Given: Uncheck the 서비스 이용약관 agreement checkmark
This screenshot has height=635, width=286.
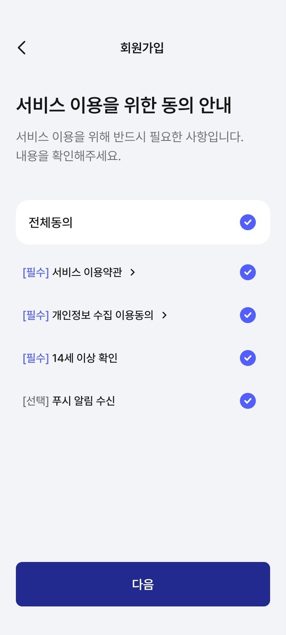Looking at the screenshot, I should coord(248,272).
